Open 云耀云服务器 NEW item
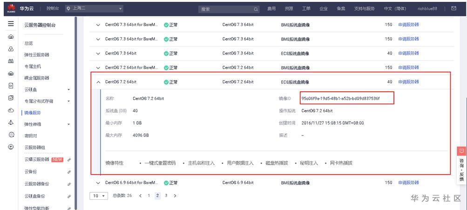 coord(37,159)
